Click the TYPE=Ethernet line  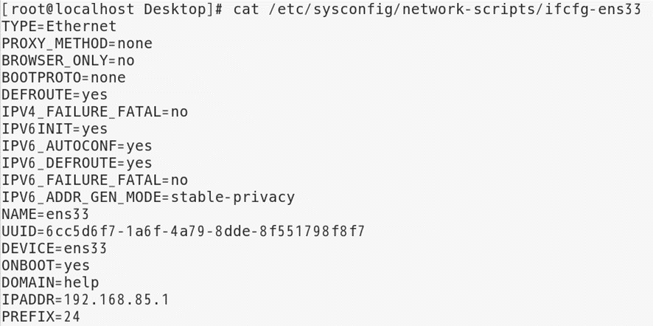click(59, 27)
